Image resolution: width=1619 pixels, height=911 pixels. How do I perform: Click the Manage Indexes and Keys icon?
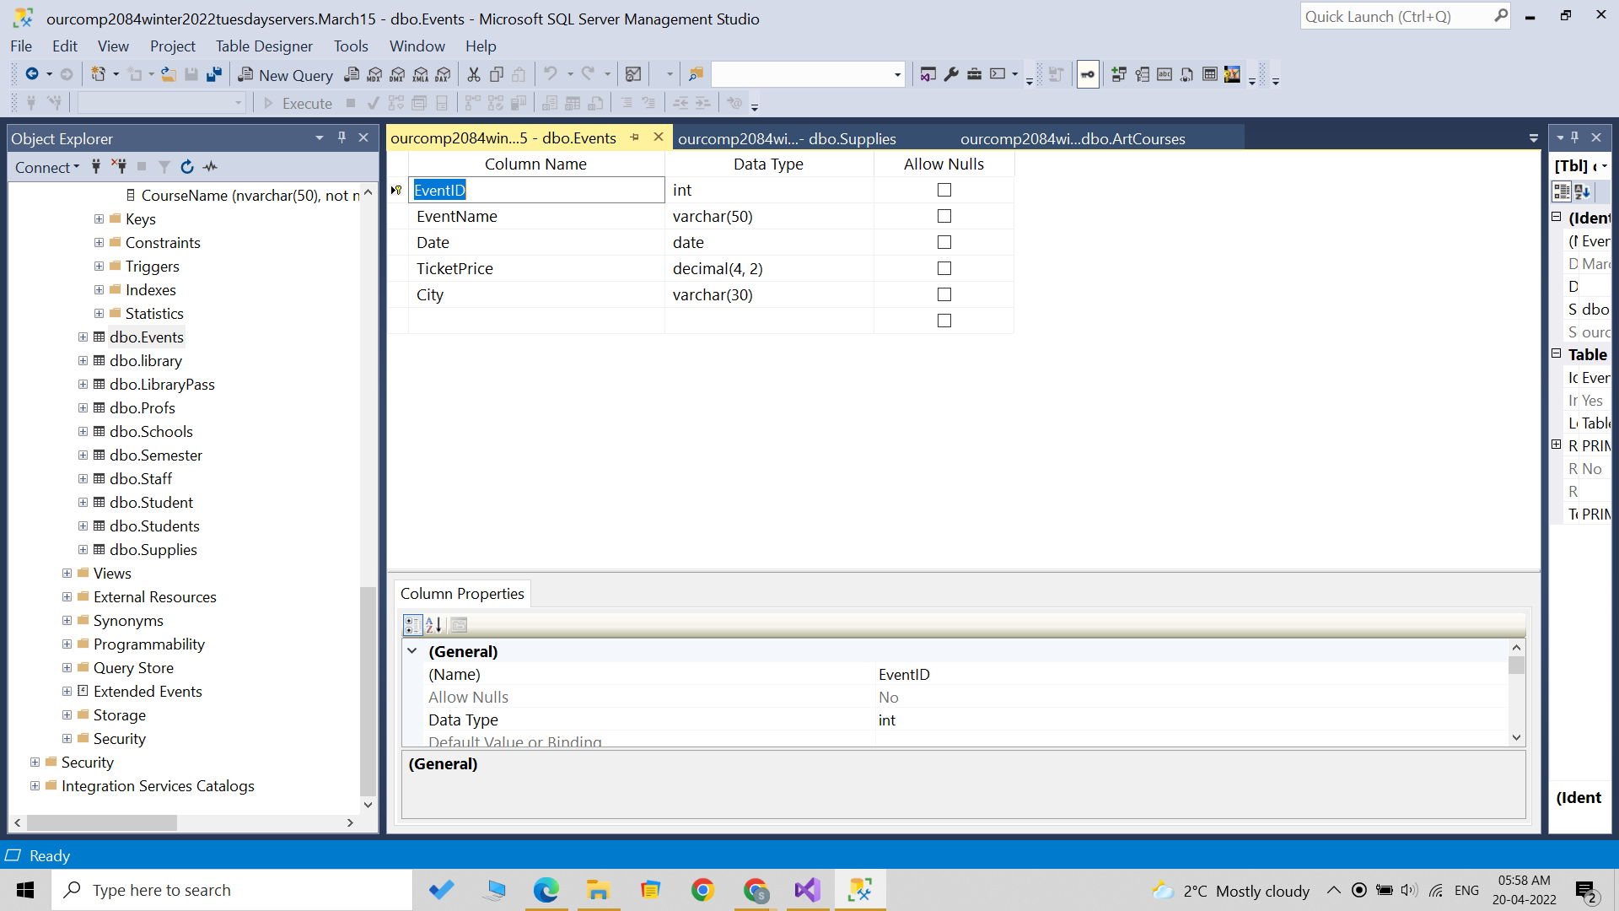pos(1142,75)
